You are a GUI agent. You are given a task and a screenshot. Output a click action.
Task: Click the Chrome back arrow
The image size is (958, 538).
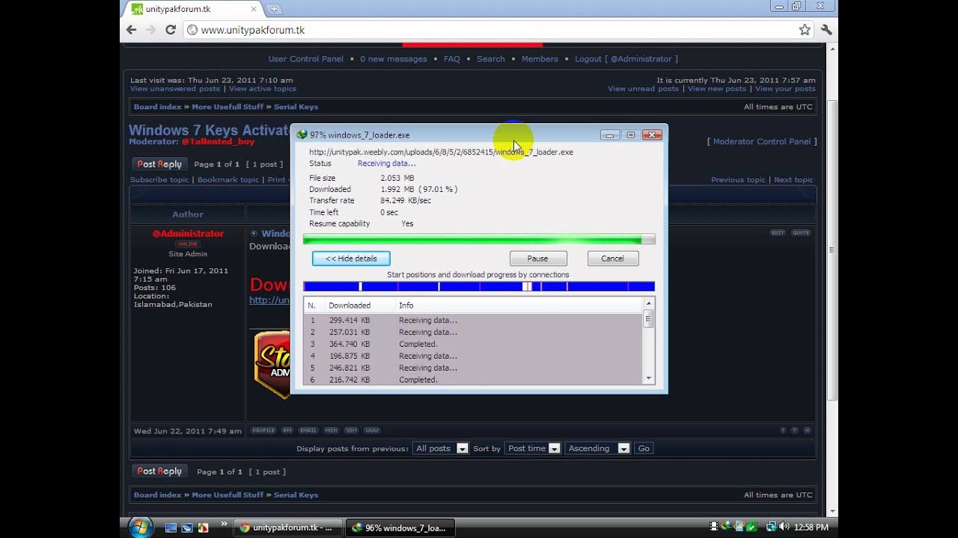(x=132, y=30)
